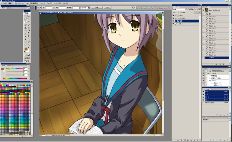Image resolution: width=232 pixels, height=142 pixels.
Task: Click the nagato_061206.psd history snapshot thumbnail
Action: (206, 10)
